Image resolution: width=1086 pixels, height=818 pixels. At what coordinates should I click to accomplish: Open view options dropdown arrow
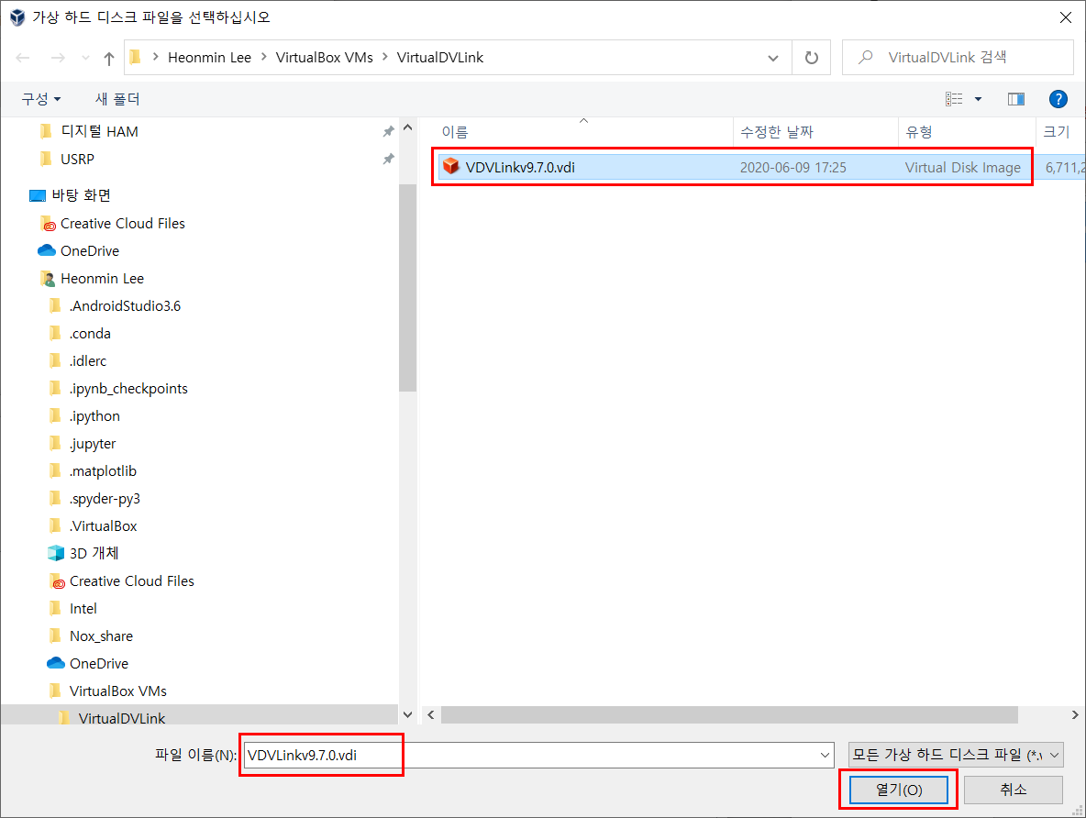tap(978, 99)
